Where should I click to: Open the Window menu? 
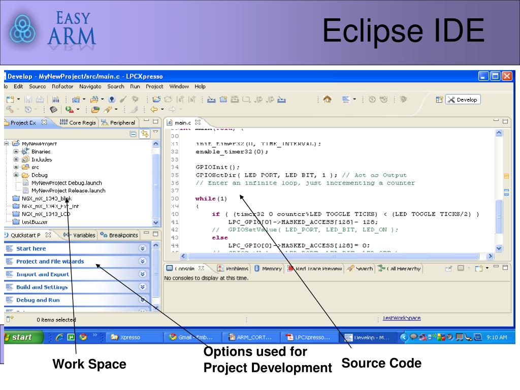[179, 86]
